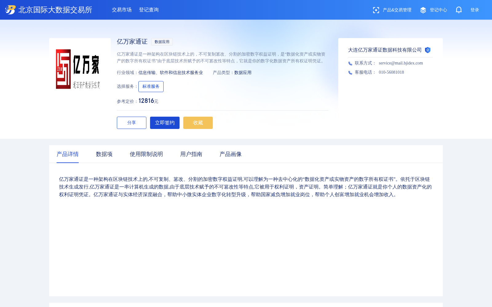Click the 登录 link
Viewport: 492px width, 307px height.
pos(475,10)
